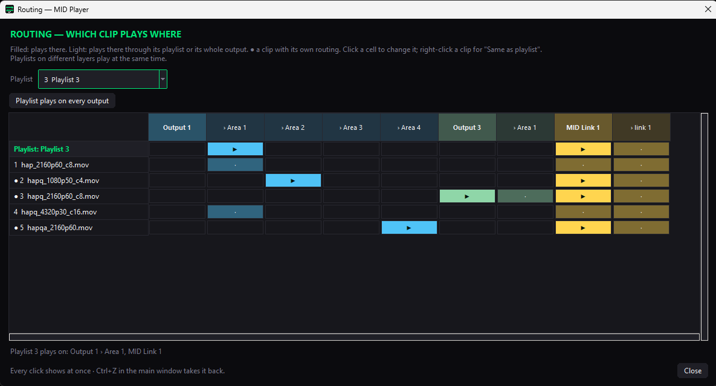Viewport: 716px width, 386px height.
Task: Toggle hapq_4320p30_c16.mov on Output 1's Area 1
Action: click(x=235, y=211)
